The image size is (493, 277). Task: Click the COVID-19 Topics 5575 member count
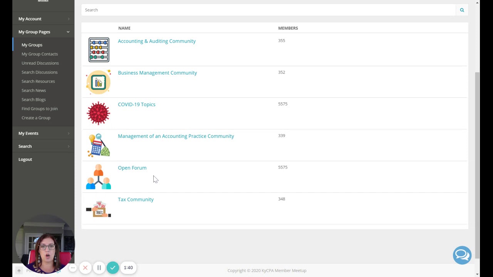point(283,104)
